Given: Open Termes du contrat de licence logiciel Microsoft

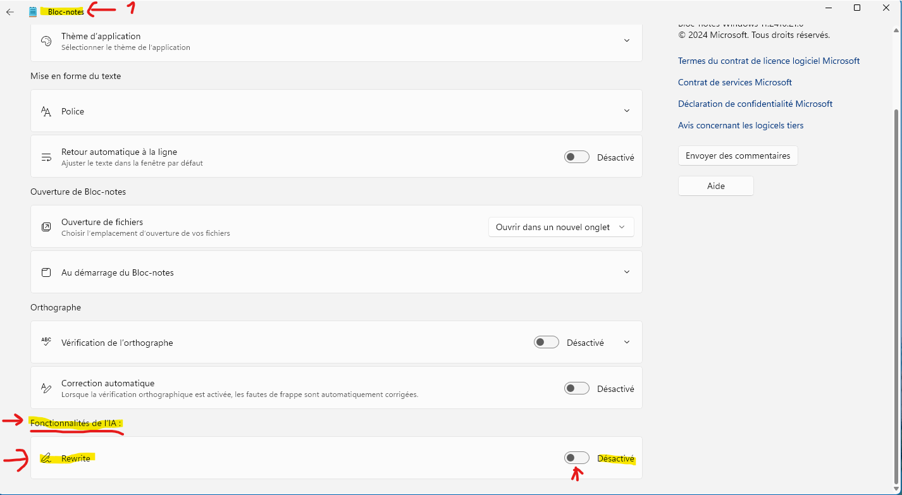Looking at the screenshot, I should coord(769,61).
